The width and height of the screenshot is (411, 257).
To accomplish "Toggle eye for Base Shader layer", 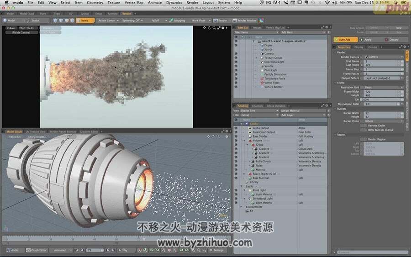I will (x=236, y=136).
